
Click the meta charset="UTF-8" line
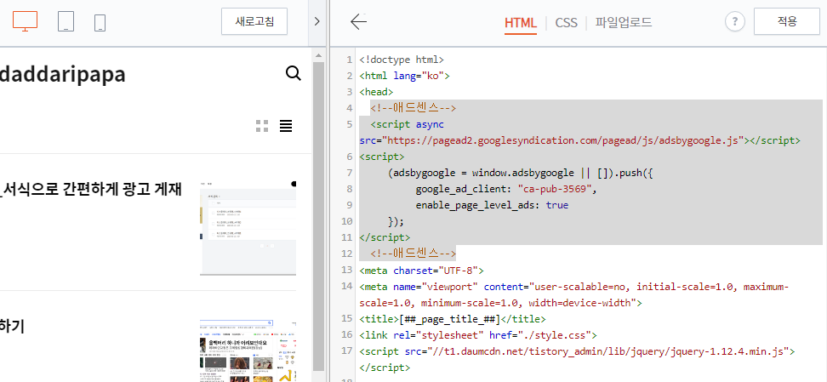[421, 271]
